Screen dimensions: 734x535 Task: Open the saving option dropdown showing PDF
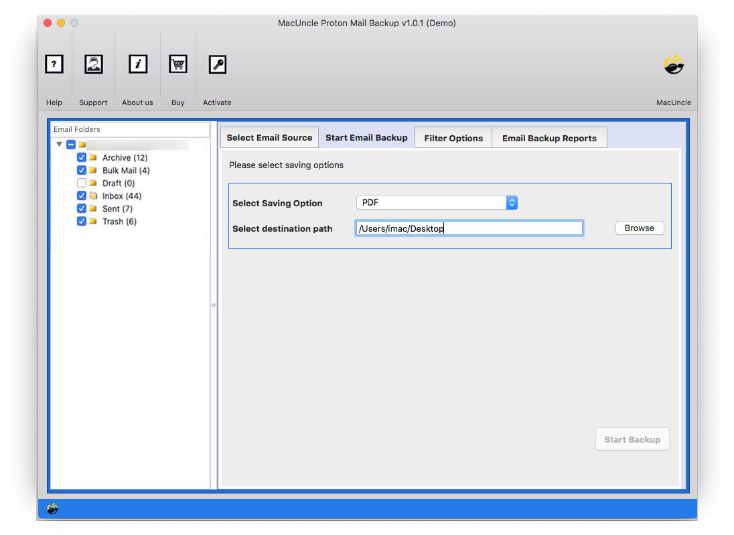coord(437,202)
